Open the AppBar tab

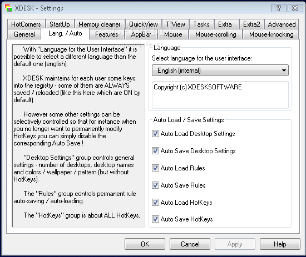coord(141,34)
